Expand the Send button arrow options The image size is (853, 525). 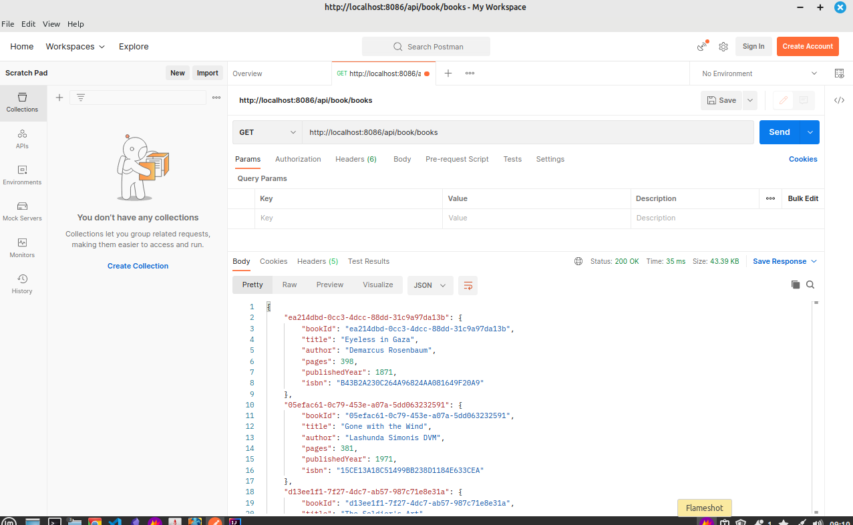(810, 132)
